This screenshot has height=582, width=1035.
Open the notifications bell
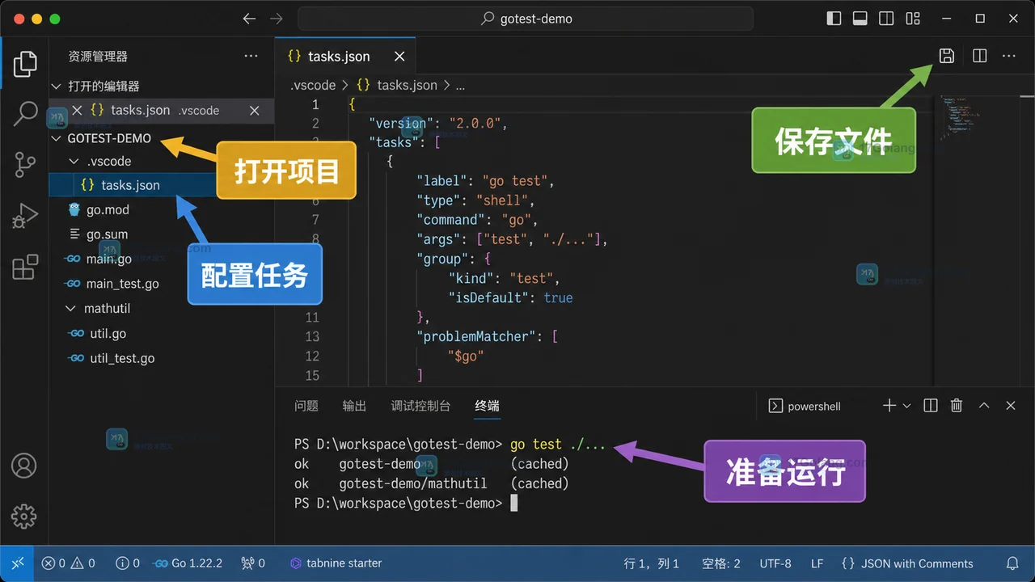pos(1012,563)
